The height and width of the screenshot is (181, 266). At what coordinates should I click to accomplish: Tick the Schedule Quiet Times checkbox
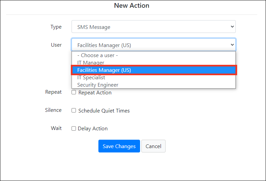tap(74, 110)
